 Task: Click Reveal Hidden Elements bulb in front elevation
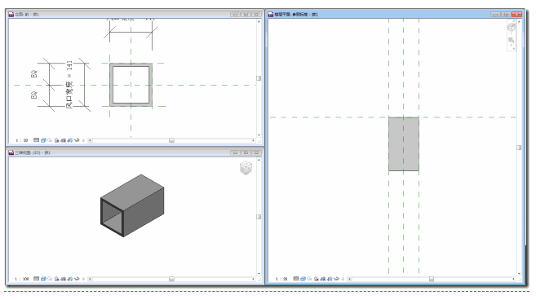[x=83, y=140]
